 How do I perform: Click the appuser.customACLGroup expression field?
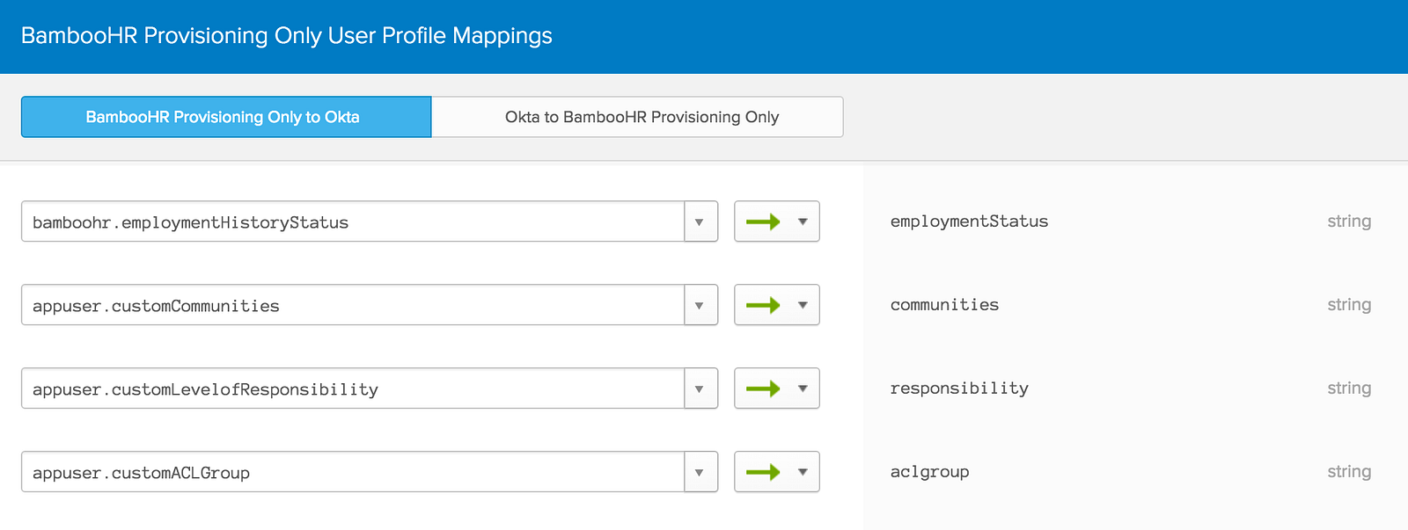(352, 473)
